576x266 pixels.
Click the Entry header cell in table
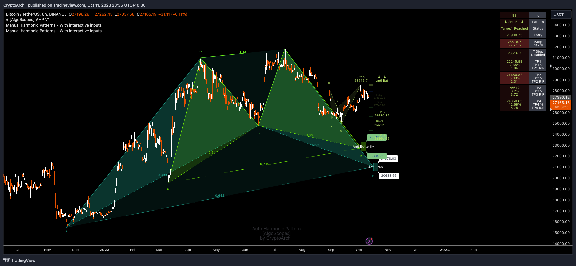point(538,35)
